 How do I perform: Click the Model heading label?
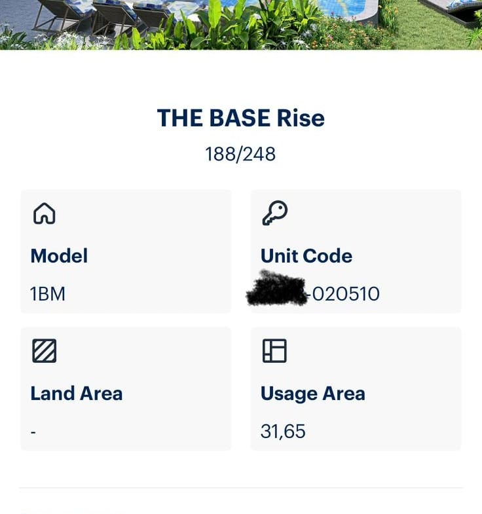click(x=59, y=256)
